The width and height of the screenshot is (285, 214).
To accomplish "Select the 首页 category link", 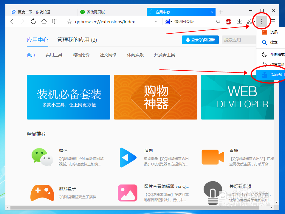I will coord(31,55).
